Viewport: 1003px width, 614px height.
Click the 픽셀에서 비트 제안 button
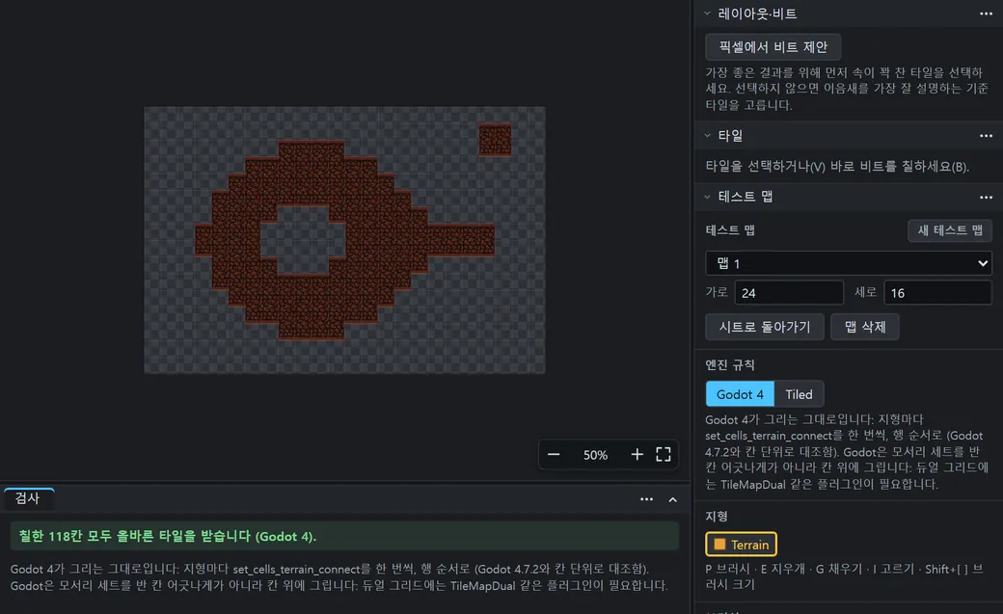pyautogui.click(x=773, y=46)
